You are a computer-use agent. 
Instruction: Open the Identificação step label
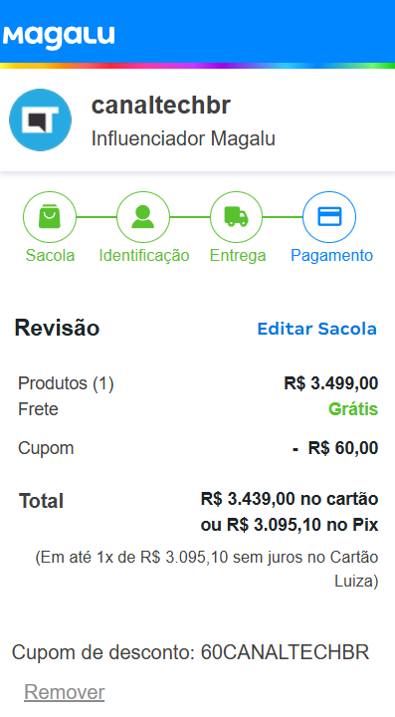(144, 255)
